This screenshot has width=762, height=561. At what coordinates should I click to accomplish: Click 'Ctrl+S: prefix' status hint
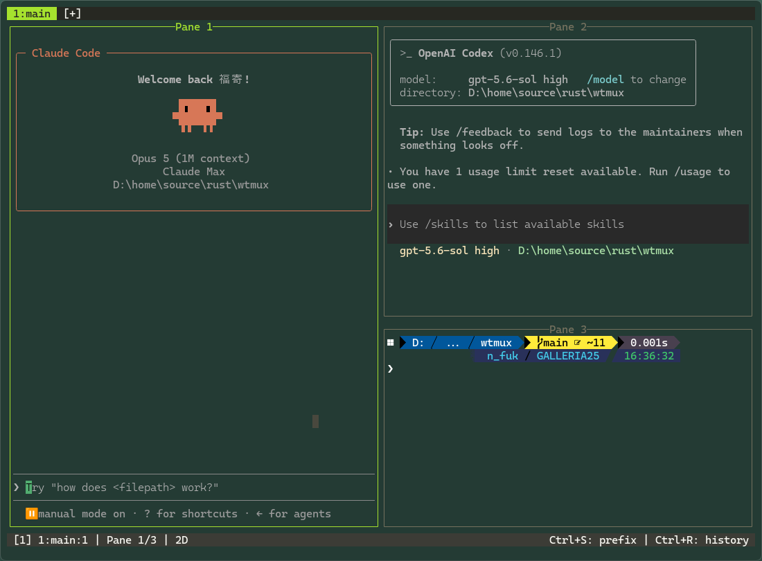click(592, 540)
